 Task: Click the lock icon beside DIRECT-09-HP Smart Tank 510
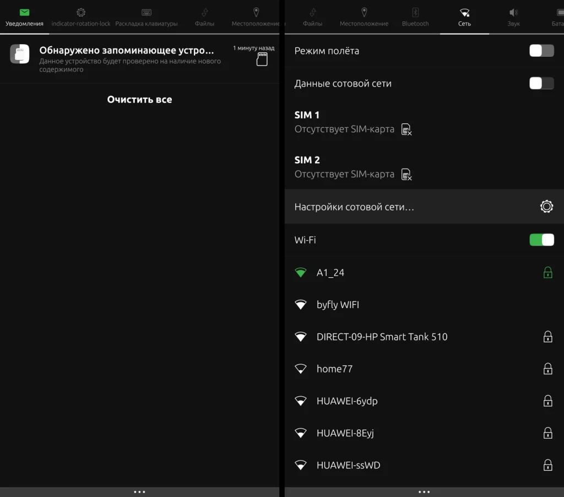[548, 337]
